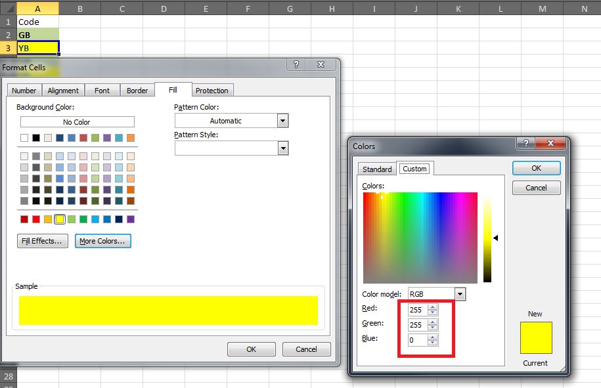Pick the white theme color swatch
The width and height of the screenshot is (601, 388).
(x=24, y=137)
